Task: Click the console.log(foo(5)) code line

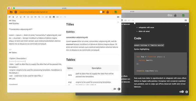Action: [147, 71]
